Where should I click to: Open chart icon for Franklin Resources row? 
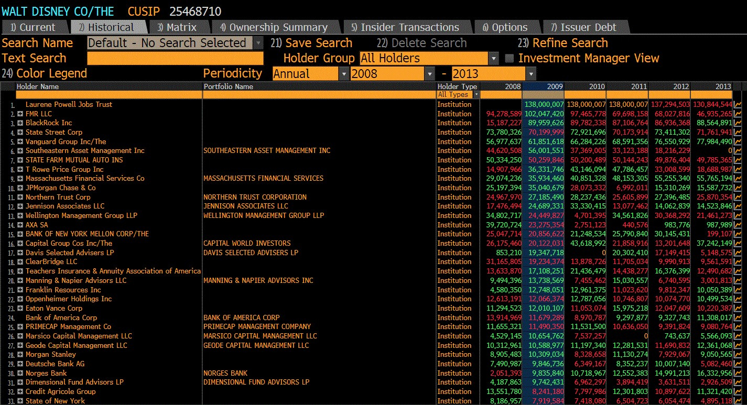point(738,290)
